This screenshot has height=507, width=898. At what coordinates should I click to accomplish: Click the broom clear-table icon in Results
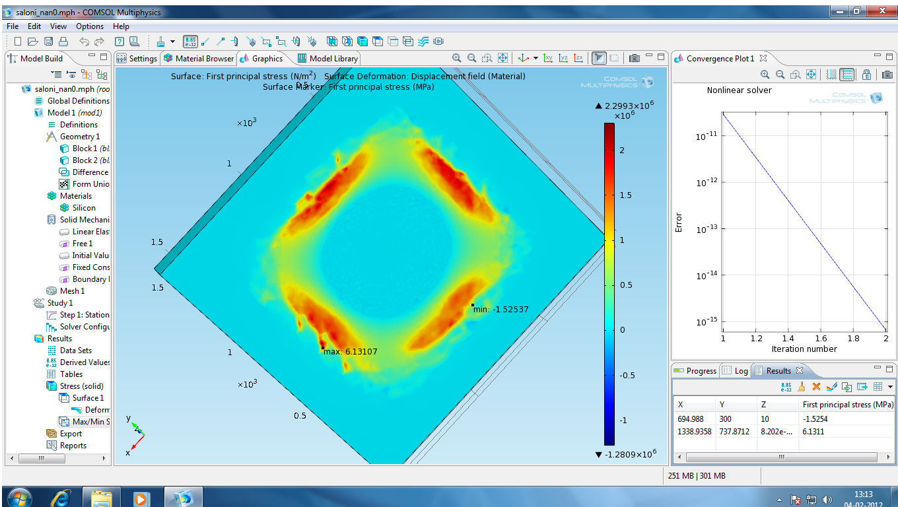click(x=802, y=387)
